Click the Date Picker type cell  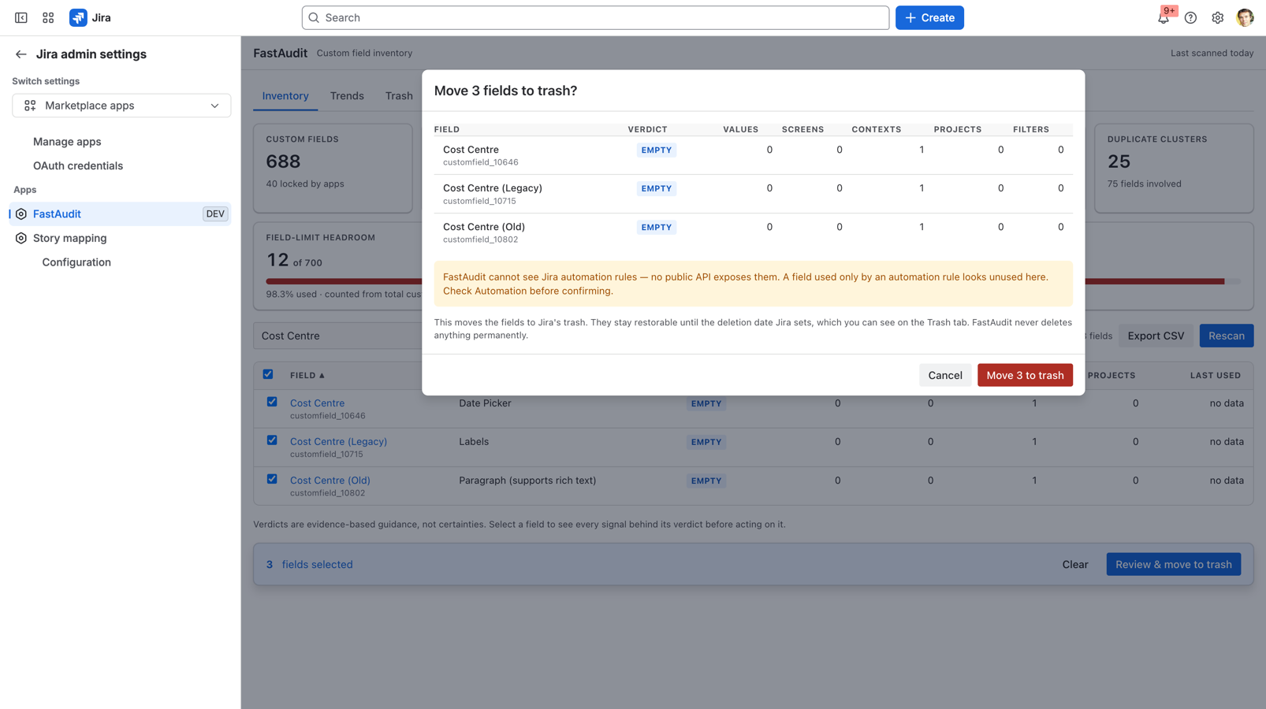pos(485,403)
